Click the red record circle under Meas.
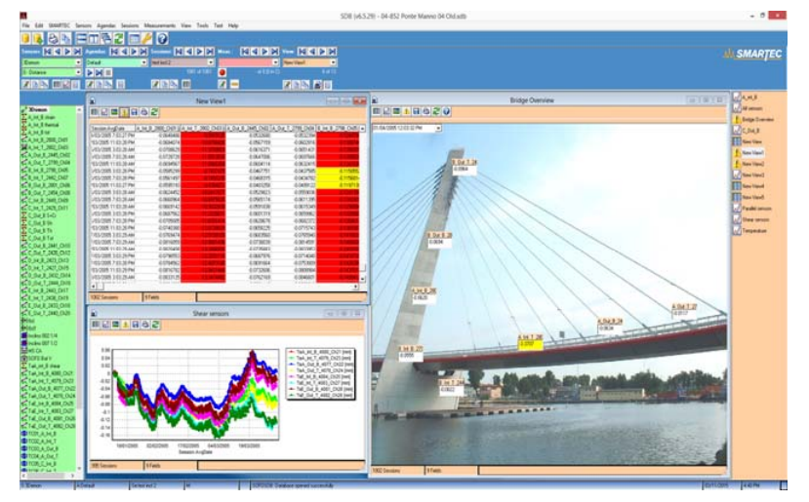 click(222, 72)
